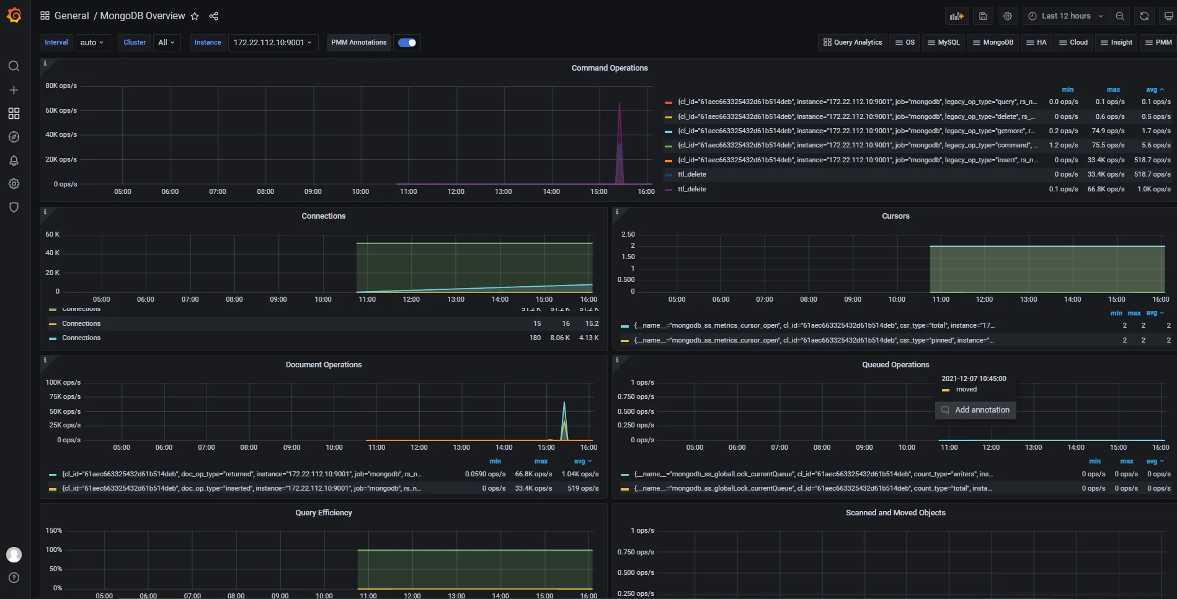1177x599 pixels.
Task: Open dashboard settings gear in top bar
Action: point(1008,16)
